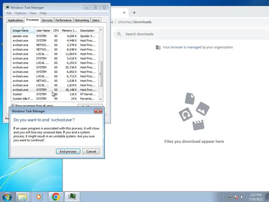Select svchost.exe using 11,664 K memory
The height and width of the screenshot is (202, 269).
55,54
